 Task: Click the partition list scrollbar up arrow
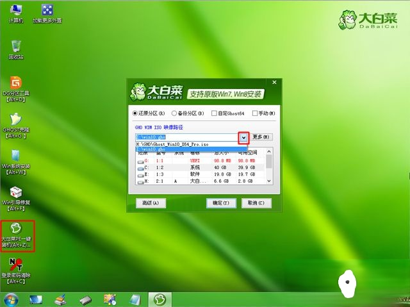point(269,151)
